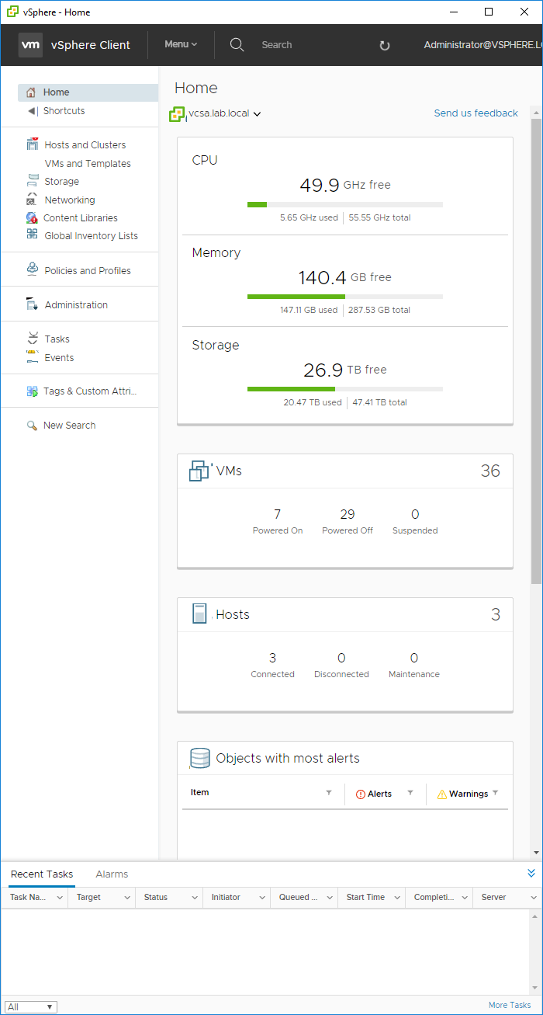Click the Storage datastore icon
This screenshot has height=1015, width=543.
(33, 182)
